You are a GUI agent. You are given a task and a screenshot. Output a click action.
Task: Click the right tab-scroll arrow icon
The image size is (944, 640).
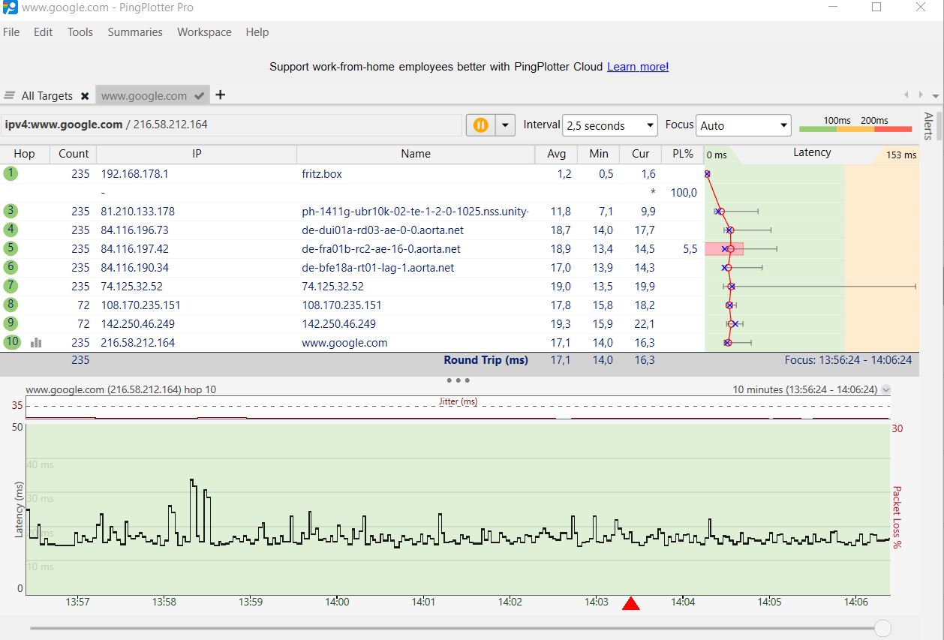[921, 95]
